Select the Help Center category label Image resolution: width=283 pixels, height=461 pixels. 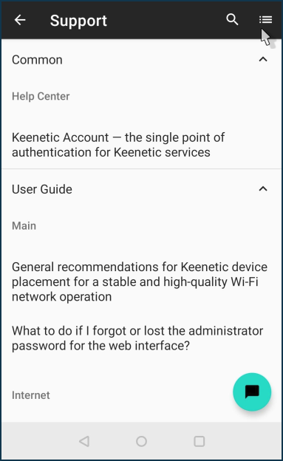click(x=41, y=97)
